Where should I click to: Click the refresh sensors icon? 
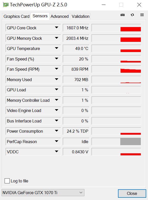(132, 15)
